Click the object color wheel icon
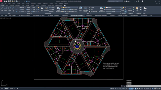Screen dimensions: 161x90 105,7
